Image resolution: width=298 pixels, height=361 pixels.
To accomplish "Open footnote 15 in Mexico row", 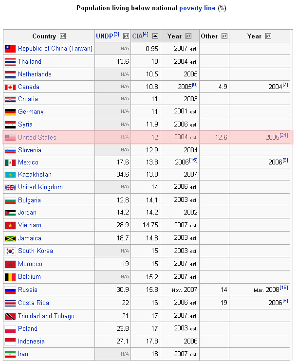I will pyautogui.click(x=193, y=160).
